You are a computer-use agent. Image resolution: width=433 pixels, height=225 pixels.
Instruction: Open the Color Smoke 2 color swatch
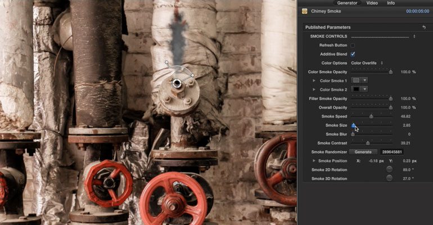pyautogui.click(x=356, y=89)
